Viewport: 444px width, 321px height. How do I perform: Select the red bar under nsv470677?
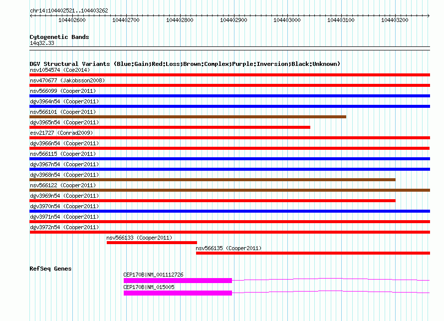[229, 85]
